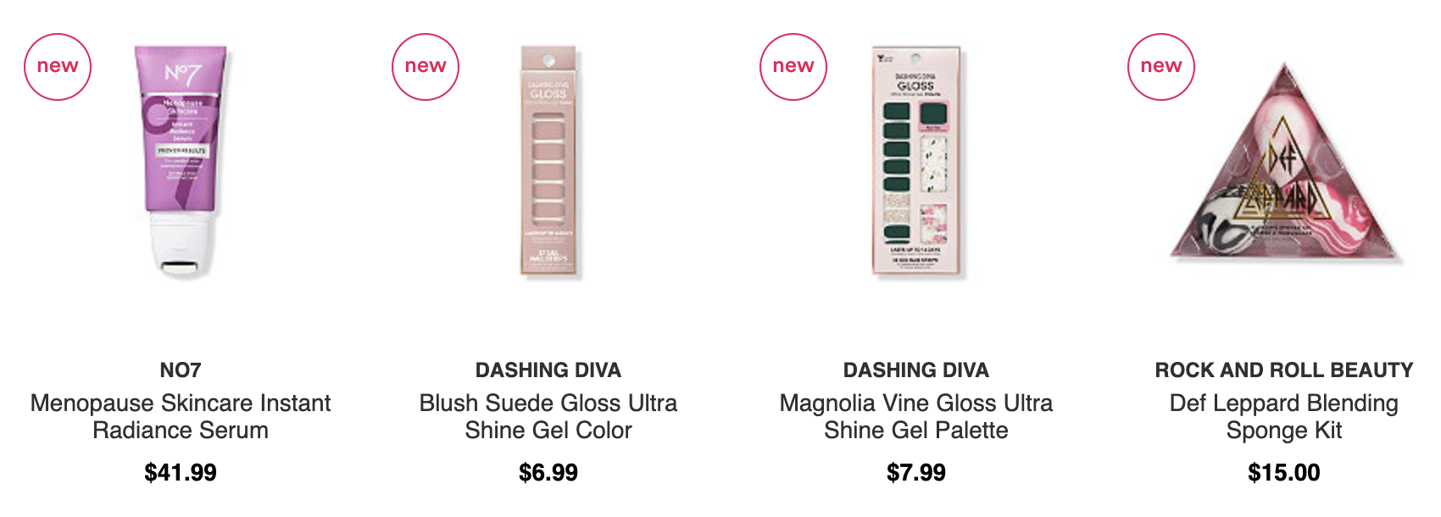
Task: Open Magnolia Vine Gloss Ultra Shine Gel Palette
Action: [916, 416]
